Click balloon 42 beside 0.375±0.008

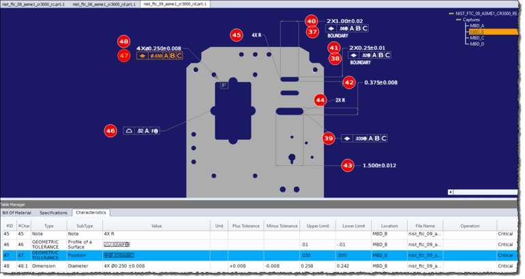pyautogui.click(x=349, y=83)
